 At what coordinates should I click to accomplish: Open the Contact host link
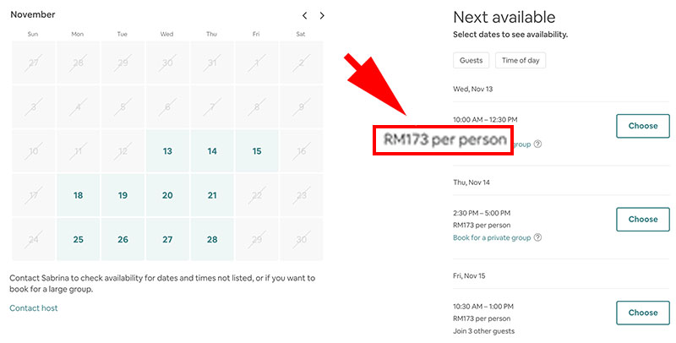click(34, 308)
